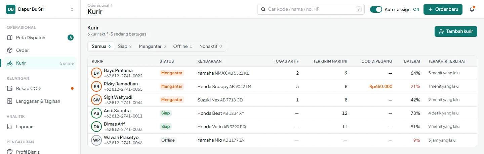Click the Operasional breadcrumb link

click(x=98, y=5)
